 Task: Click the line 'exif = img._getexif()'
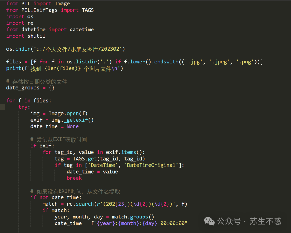62,120
